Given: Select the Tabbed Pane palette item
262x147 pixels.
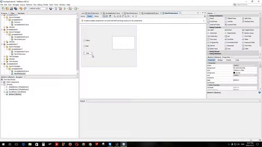Looking at the screenshot, I should pos(230,18).
